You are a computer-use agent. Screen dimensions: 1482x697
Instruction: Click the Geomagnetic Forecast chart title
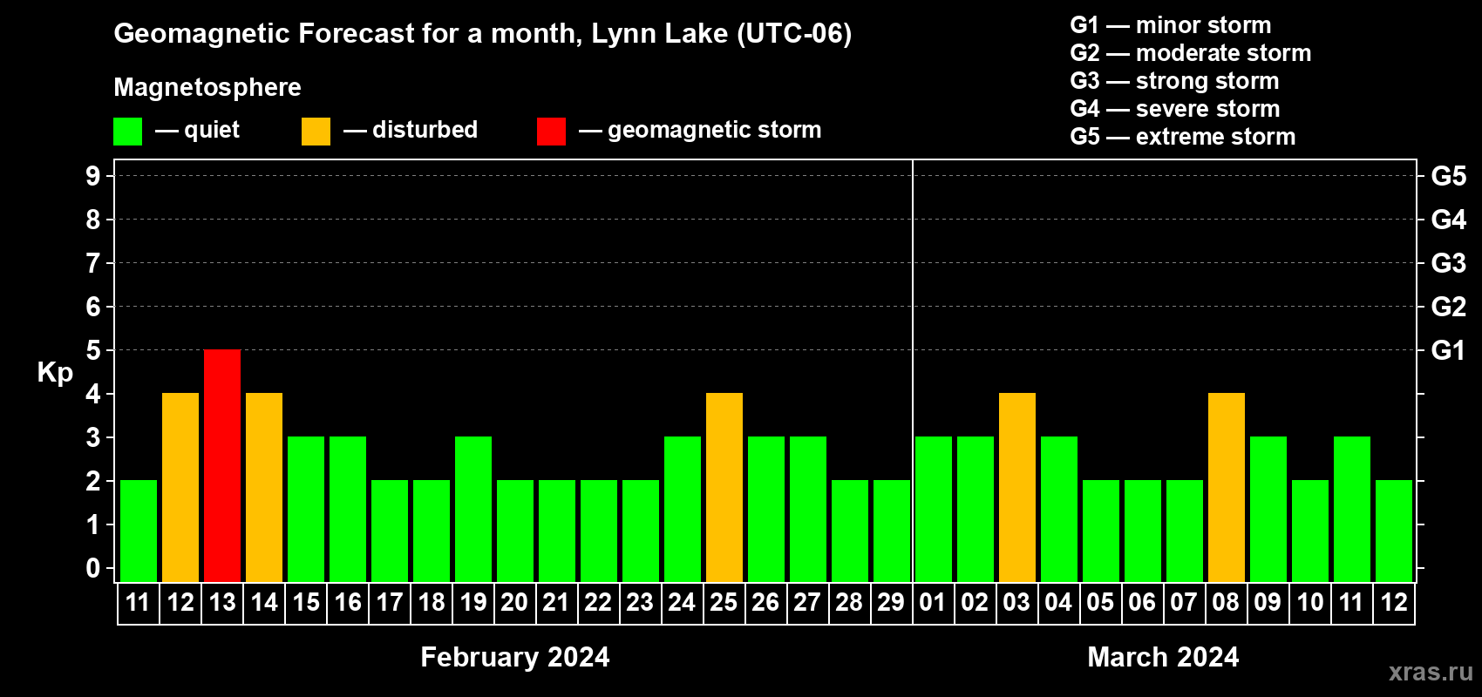[483, 33]
